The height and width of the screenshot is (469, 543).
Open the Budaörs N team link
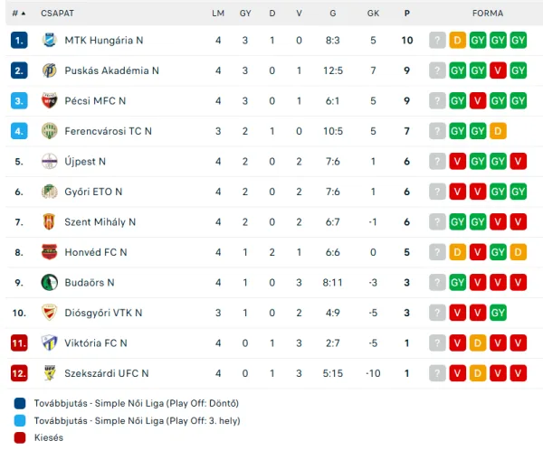click(90, 283)
